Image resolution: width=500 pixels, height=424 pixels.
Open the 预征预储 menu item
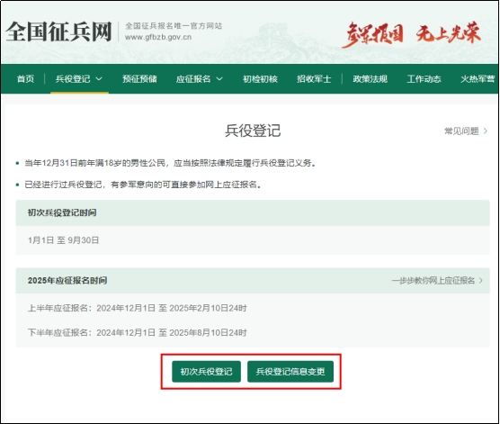pos(139,79)
